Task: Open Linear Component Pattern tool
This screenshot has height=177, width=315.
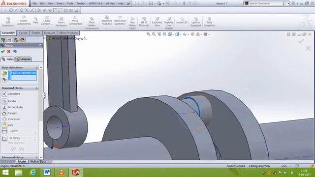Action: pyautogui.click(x=47, y=21)
